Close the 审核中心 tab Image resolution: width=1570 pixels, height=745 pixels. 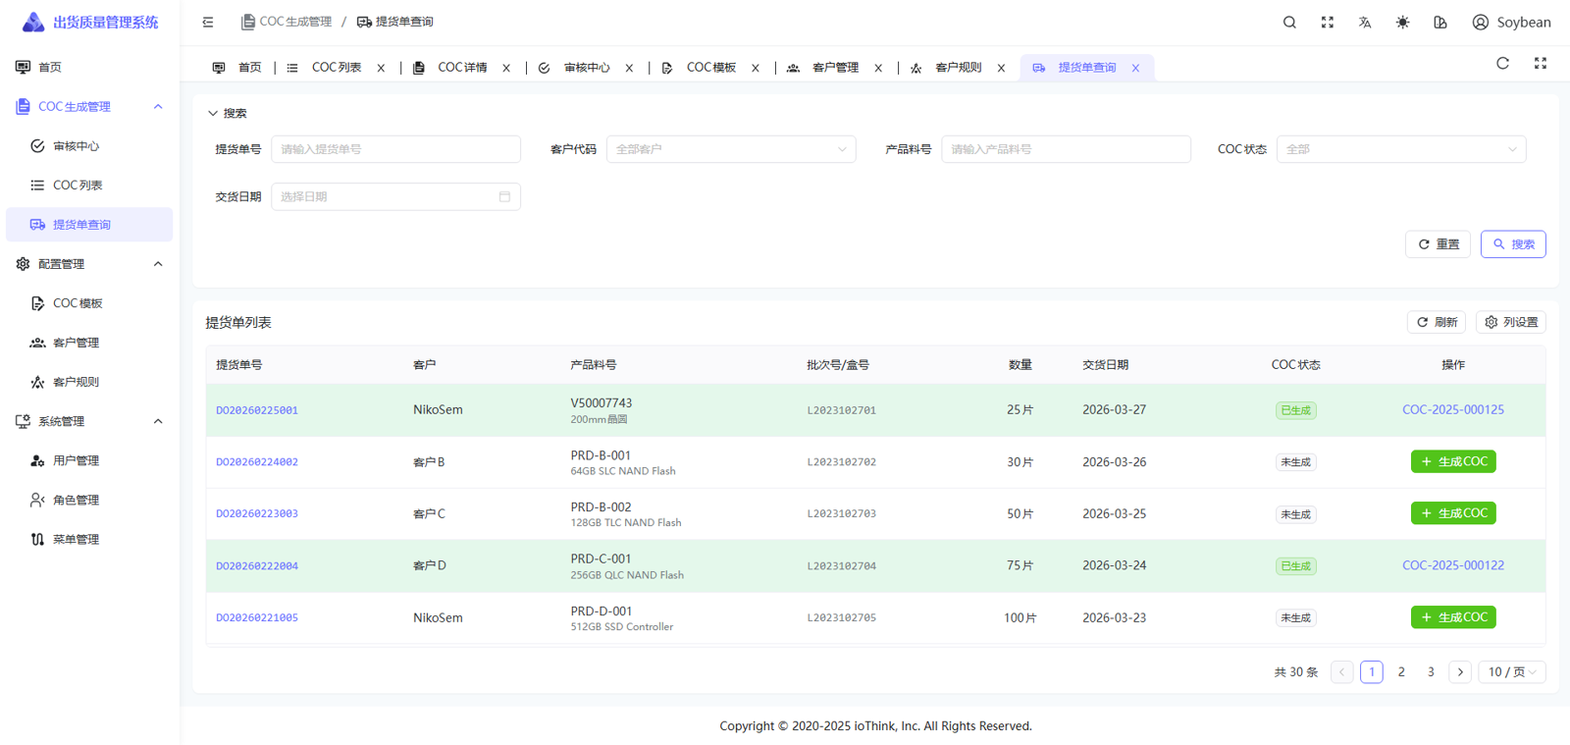click(x=629, y=68)
